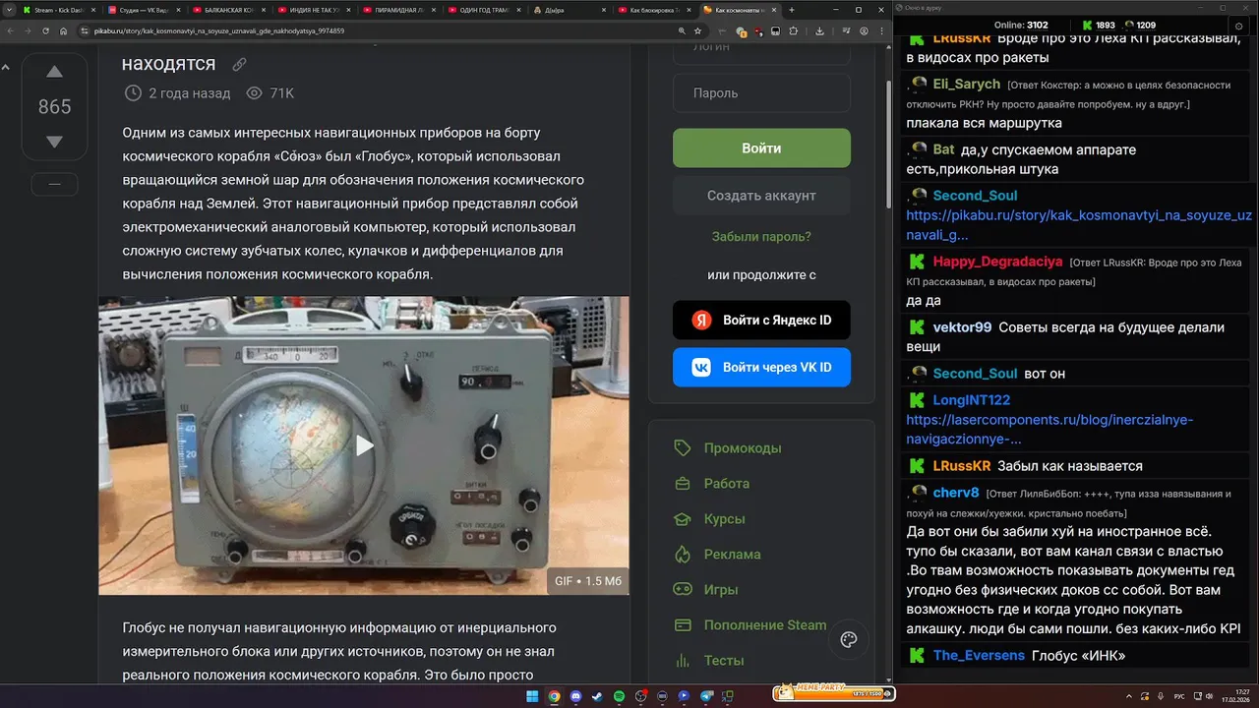The height and width of the screenshot is (708, 1259).
Task: Open browser home page
Action: click(x=64, y=30)
